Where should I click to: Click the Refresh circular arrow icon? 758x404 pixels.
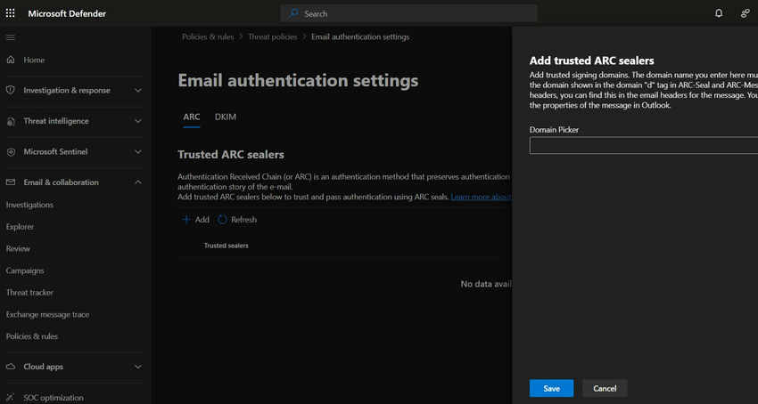tap(222, 219)
